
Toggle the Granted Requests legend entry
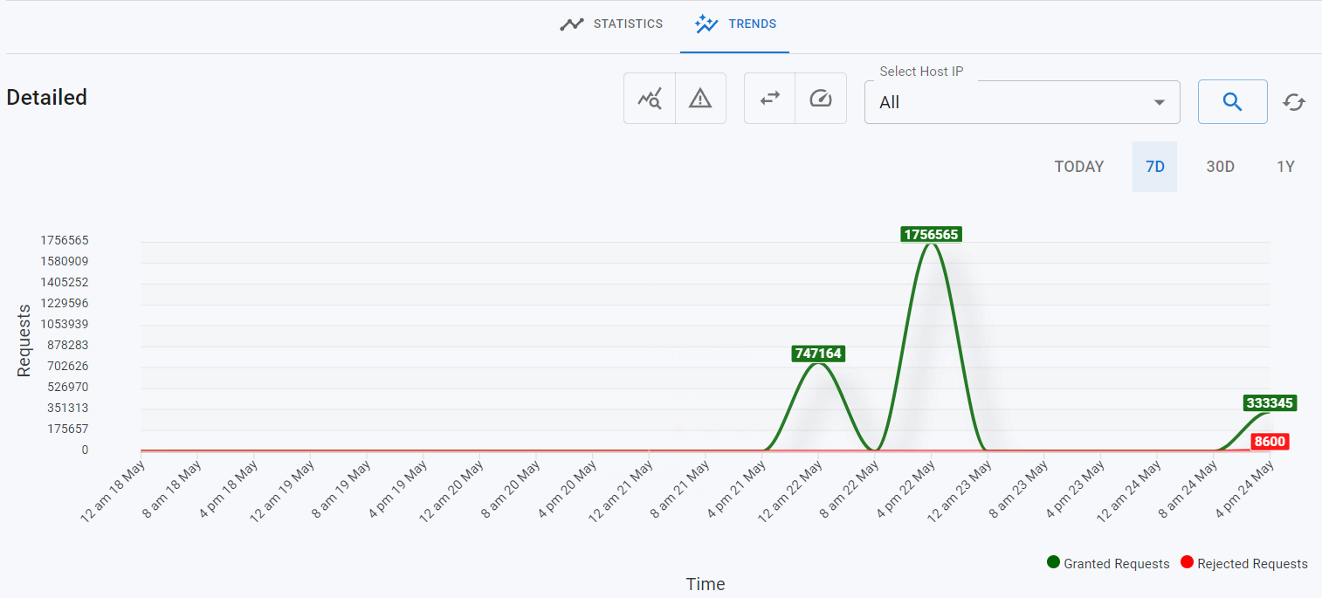1107,563
